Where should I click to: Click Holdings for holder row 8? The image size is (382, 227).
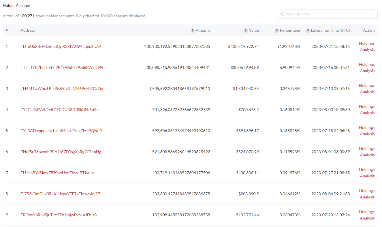click(x=367, y=191)
